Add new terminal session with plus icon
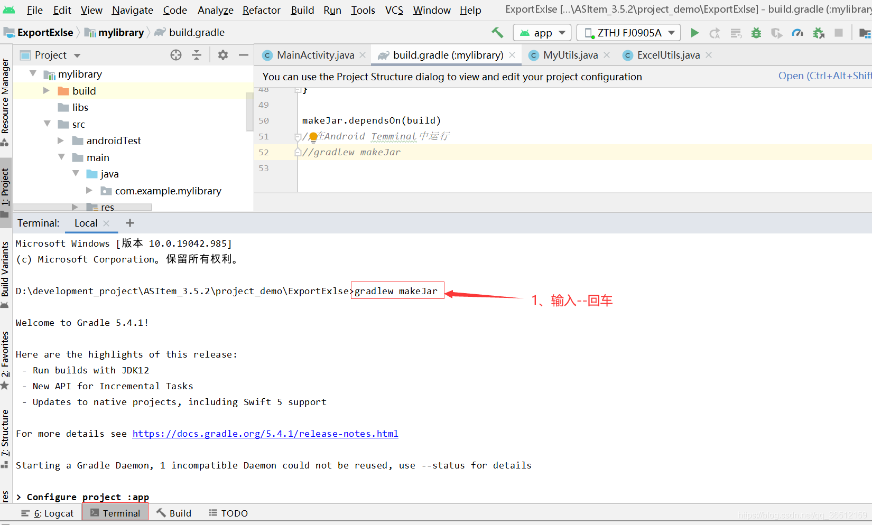 [x=130, y=223]
